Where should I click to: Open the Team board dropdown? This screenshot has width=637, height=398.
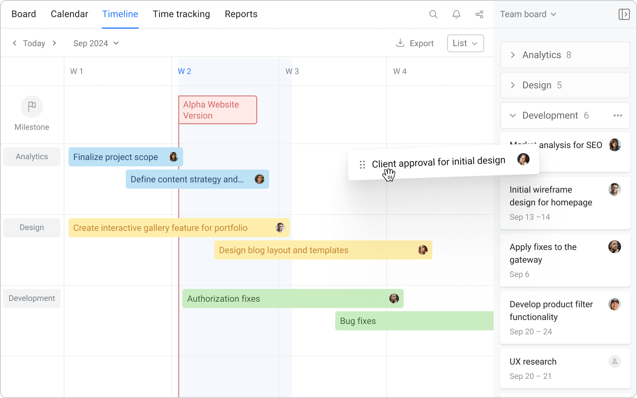tap(528, 14)
